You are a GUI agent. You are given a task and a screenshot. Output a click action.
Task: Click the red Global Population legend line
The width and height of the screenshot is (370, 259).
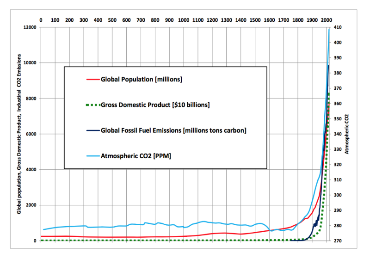pyautogui.click(x=92, y=80)
